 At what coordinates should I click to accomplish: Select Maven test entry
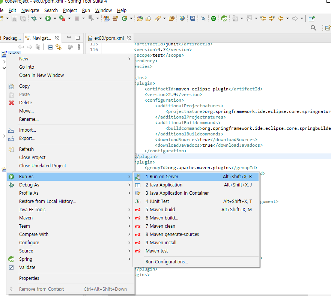(196, 251)
